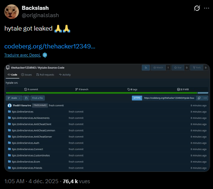Open the Epic.OnlineServices.Auth folder
Screen dimensions: 213x189
[25, 143]
